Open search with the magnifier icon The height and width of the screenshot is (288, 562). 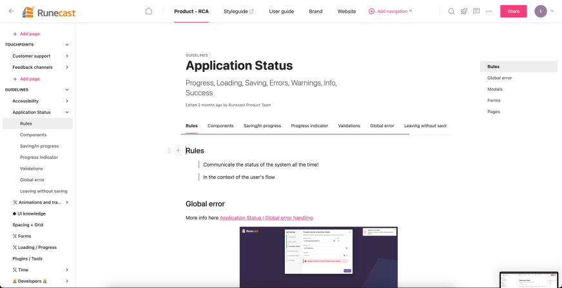pyautogui.click(x=451, y=11)
